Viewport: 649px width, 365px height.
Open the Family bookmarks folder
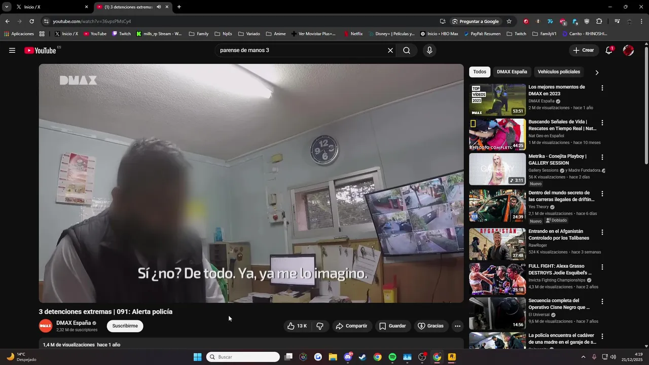(x=198, y=34)
